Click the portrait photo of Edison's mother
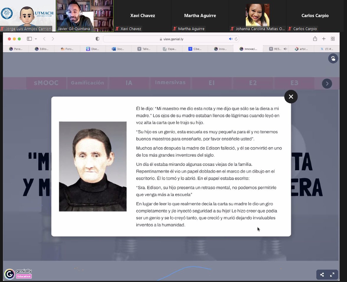The width and height of the screenshot is (347, 282). point(93,166)
